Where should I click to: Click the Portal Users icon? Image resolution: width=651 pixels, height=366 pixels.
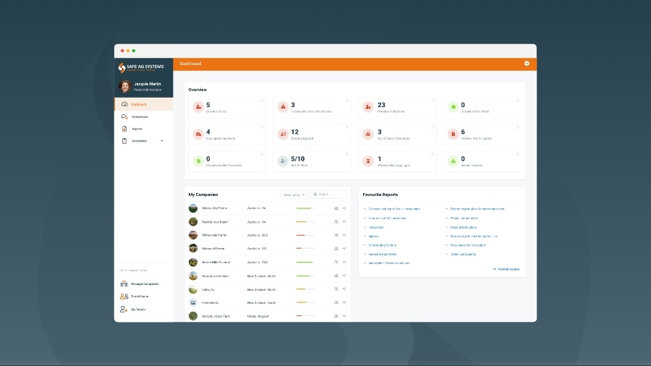[x=124, y=297]
